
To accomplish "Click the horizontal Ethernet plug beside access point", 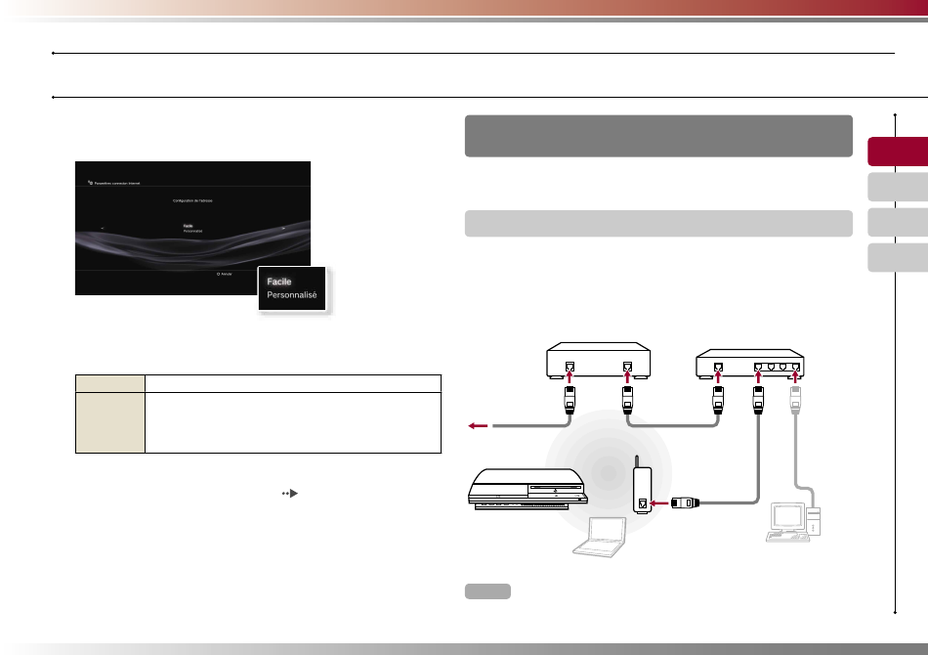I will coord(686,503).
